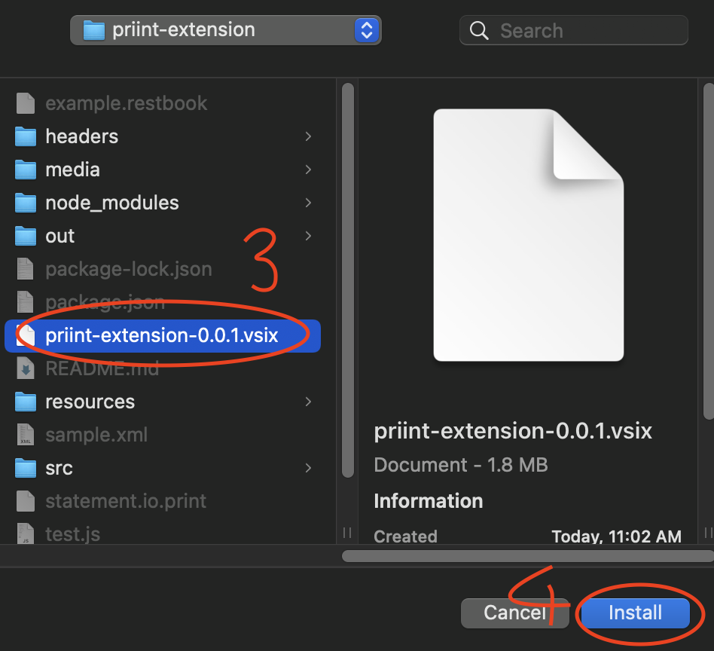Open the resources folder
Screen dimensions: 714x651
click(163, 402)
